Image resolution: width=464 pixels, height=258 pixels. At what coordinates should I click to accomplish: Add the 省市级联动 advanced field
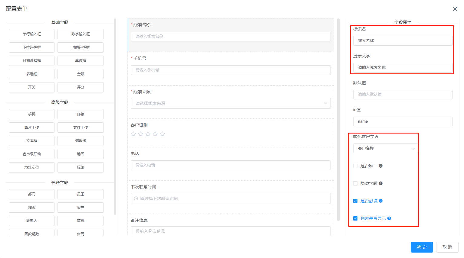click(31, 154)
